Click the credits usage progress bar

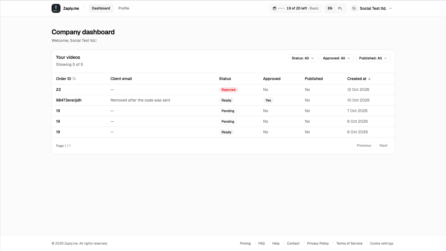(282, 8)
